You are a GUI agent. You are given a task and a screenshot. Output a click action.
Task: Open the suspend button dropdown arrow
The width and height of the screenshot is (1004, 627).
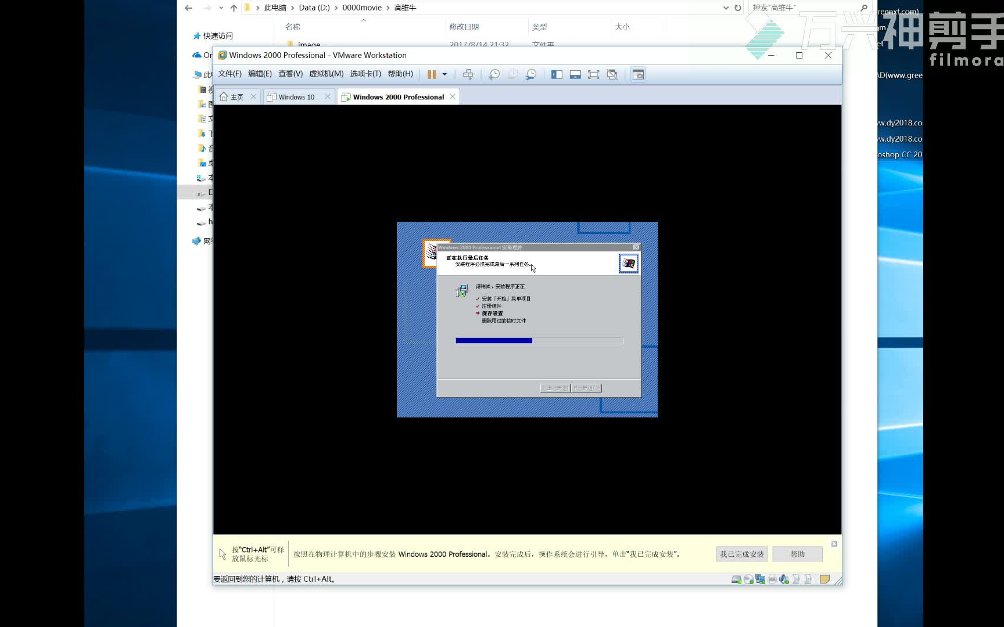[444, 74]
